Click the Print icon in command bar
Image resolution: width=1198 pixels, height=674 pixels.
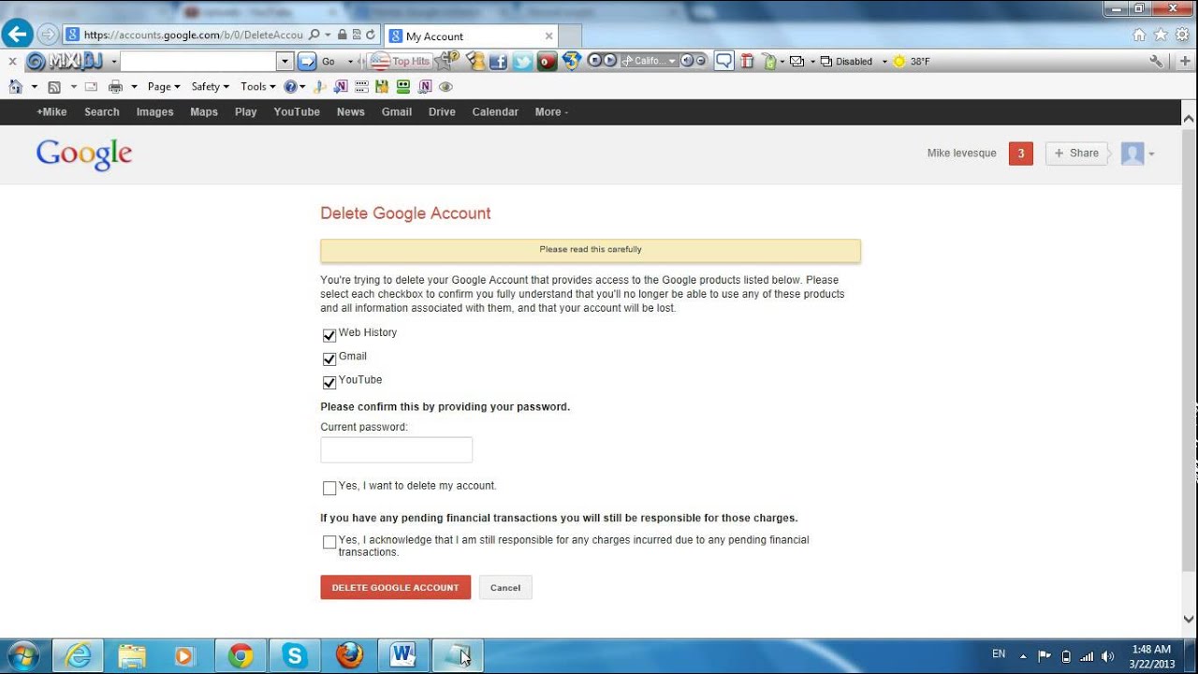115,87
